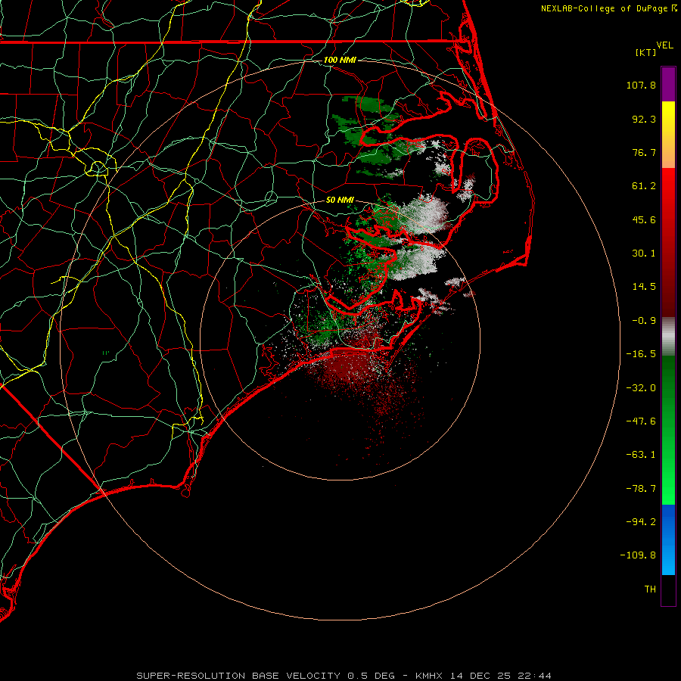Select the -109.8 velocity legend value
Viewport: 681px width, 681px height.
pyautogui.click(x=638, y=555)
